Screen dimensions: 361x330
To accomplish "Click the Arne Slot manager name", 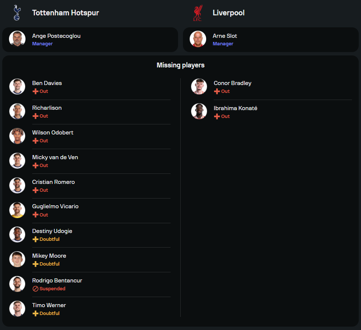I will pos(225,36).
